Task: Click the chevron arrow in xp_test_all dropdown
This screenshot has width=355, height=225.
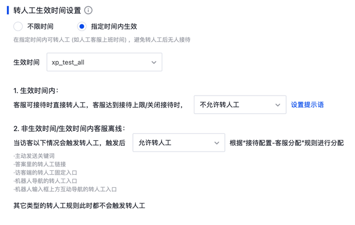Action: (x=154, y=62)
